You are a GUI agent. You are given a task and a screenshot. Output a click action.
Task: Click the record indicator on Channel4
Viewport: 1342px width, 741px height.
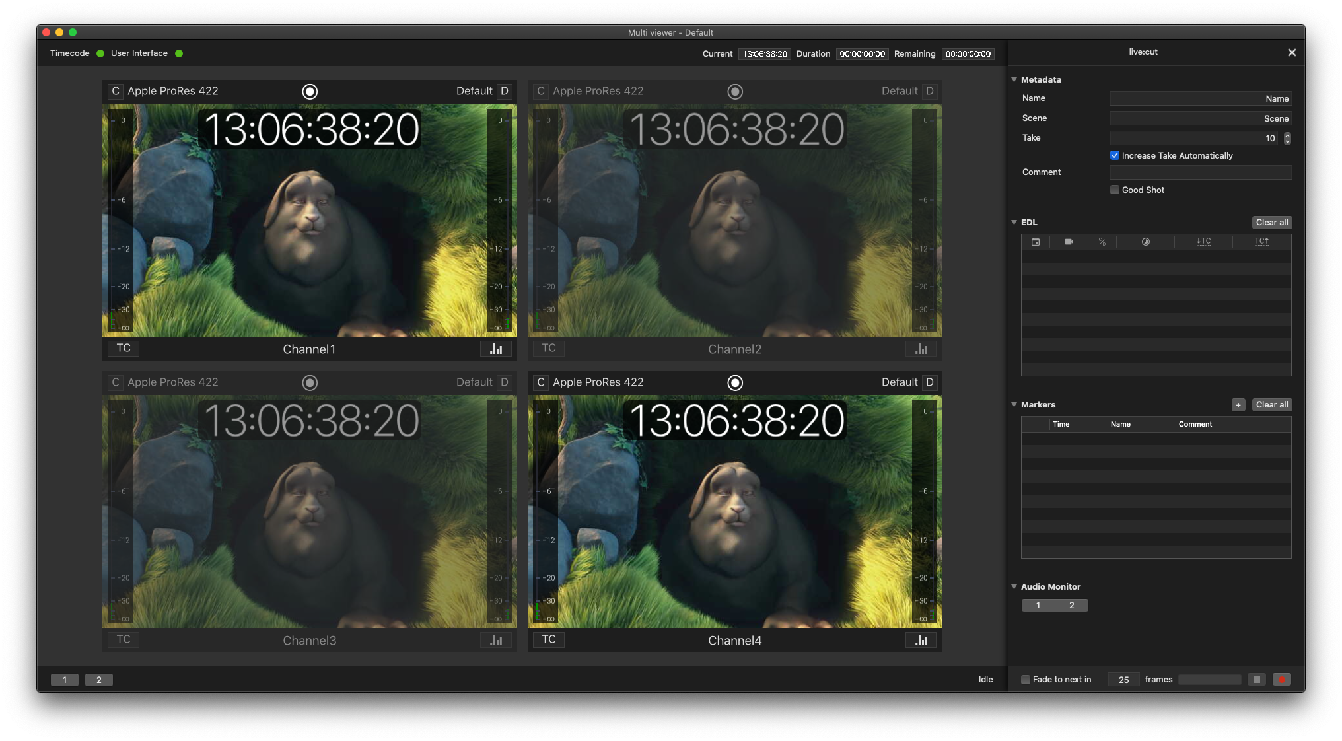[735, 383]
